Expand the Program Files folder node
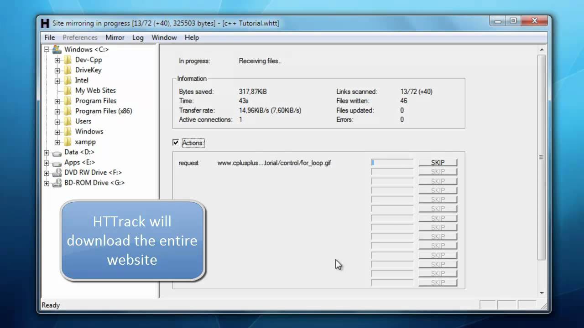This screenshot has height=328, width=584. coord(57,101)
